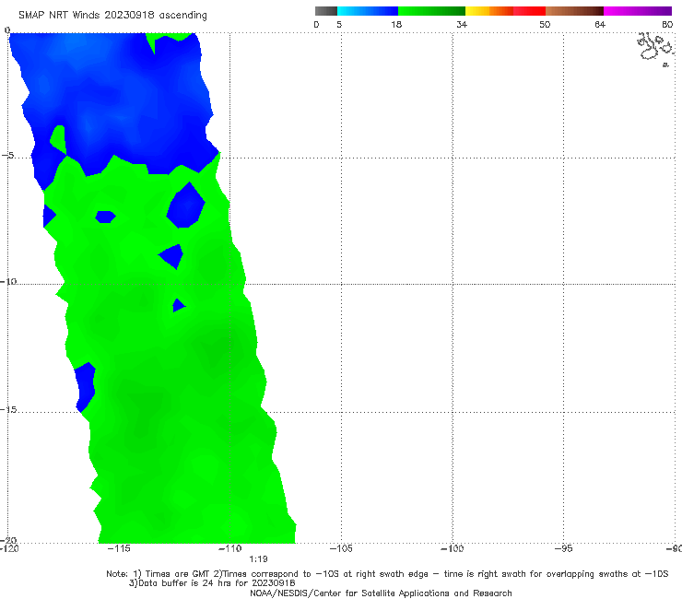This screenshot has height=599, width=682.
Task: Click the color bar label '64'
Action: 600,25
